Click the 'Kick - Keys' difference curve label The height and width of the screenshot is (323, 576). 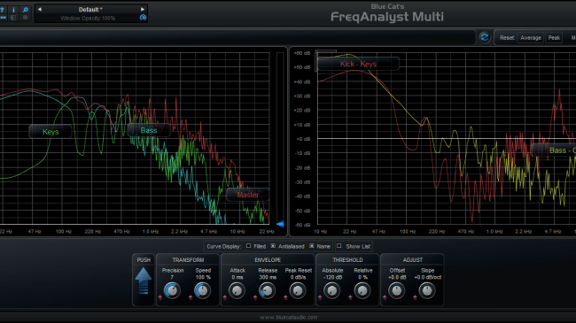[x=358, y=64]
